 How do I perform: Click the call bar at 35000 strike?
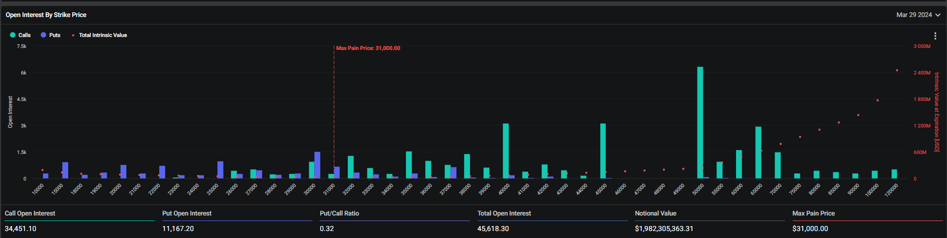pos(409,165)
